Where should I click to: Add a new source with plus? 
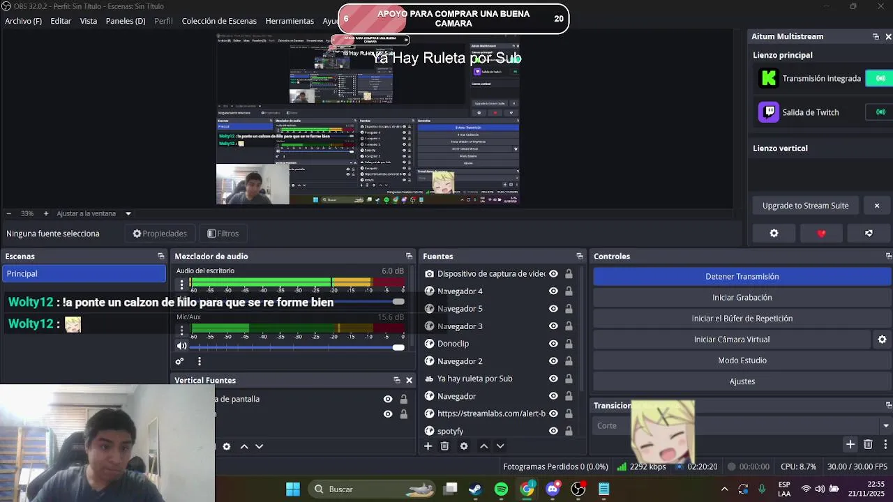click(x=428, y=446)
